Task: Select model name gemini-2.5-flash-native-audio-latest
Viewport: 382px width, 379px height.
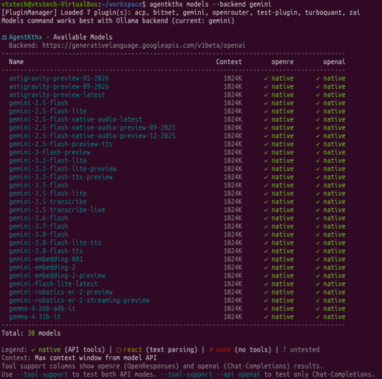Action: [75, 119]
